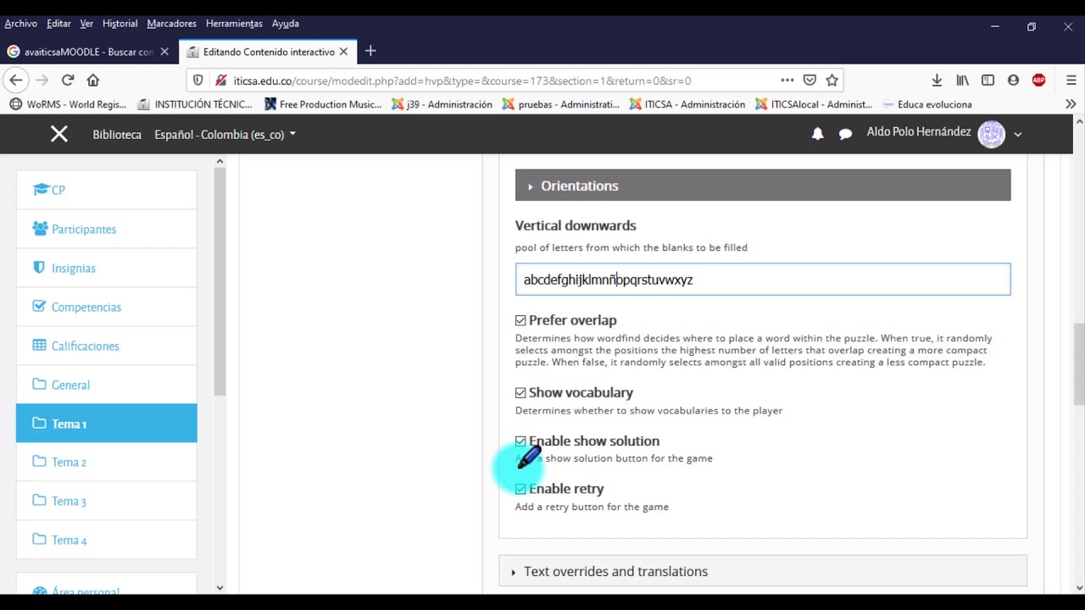The width and height of the screenshot is (1085, 610).
Task: Select Tema 2 in sidebar
Action: [106, 462]
